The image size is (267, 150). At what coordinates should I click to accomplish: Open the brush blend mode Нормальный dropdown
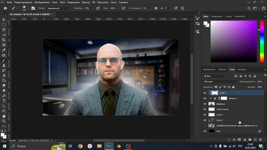[x=59, y=8]
